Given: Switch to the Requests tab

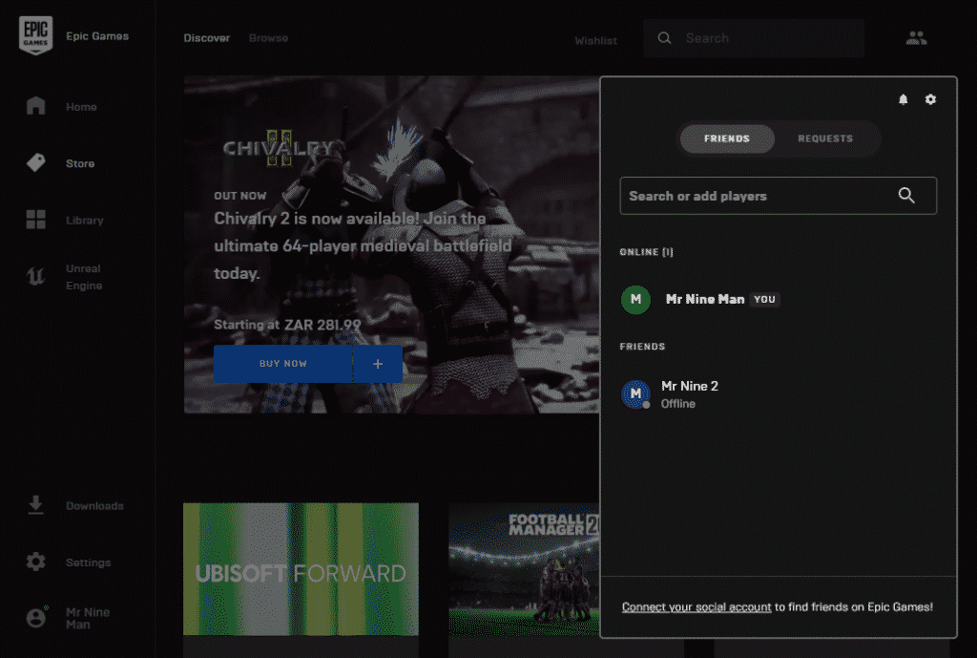Looking at the screenshot, I should (825, 138).
